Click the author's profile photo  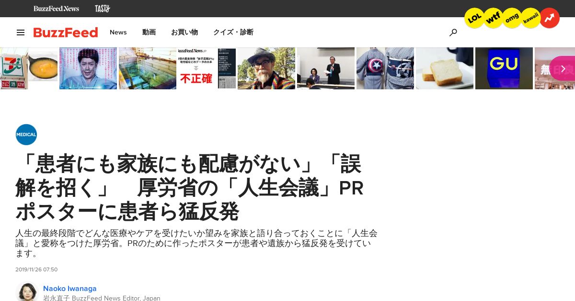point(27,291)
